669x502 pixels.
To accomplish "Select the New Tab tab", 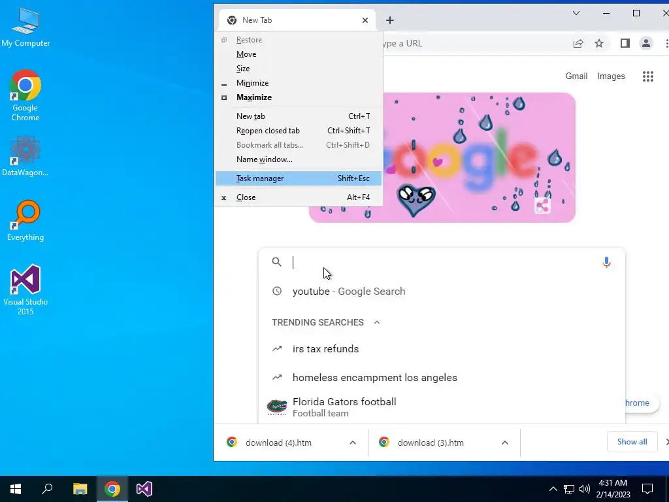I will 297,20.
